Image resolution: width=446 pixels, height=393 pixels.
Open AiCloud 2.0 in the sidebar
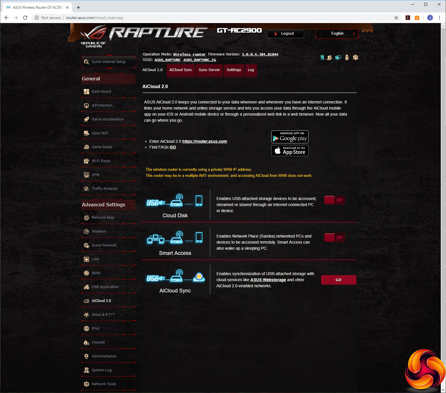pyautogui.click(x=108, y=301)
